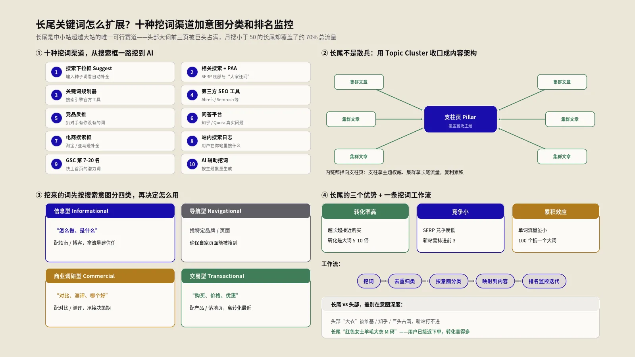Click the 关键词规划器 card title
Screen dimensions: 635x357
[x=81, y=91]
